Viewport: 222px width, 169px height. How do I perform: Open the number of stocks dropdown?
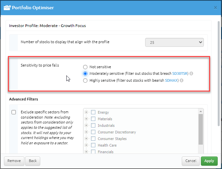pos(174,42)
